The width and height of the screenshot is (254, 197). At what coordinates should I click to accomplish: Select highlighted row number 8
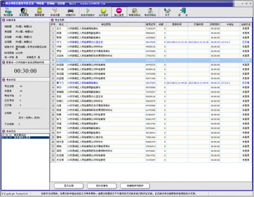point(151,60)
